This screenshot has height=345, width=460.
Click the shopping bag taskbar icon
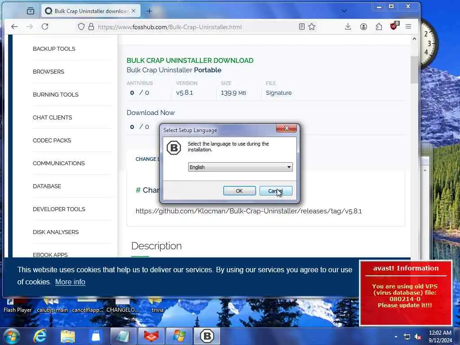point(96,336)
